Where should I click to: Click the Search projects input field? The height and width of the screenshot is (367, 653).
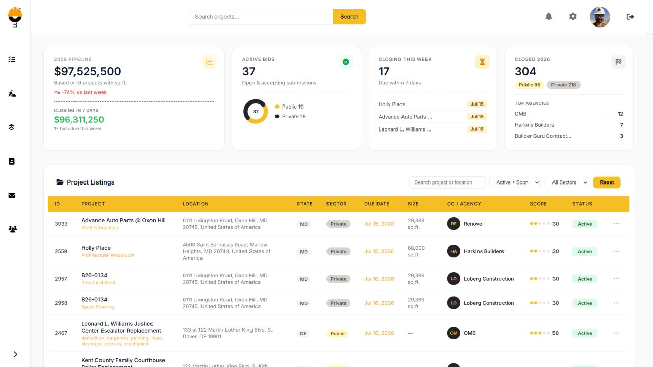point(260,17)
